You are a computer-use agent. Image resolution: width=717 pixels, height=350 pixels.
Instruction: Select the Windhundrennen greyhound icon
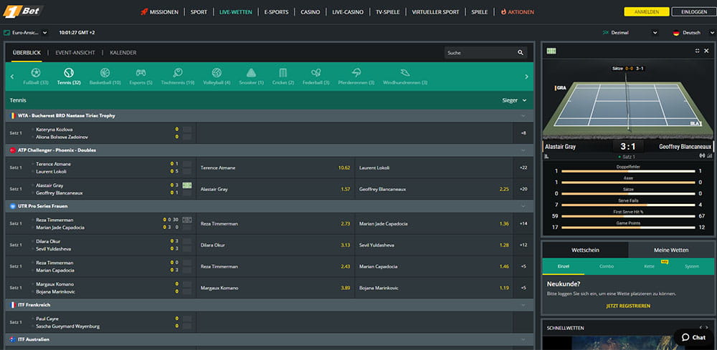pyautogui.click(x=405, y=72)
